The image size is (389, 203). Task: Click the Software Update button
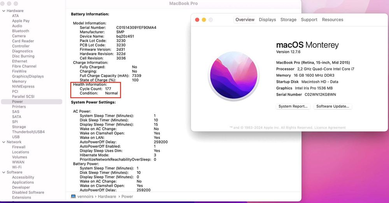333,106
